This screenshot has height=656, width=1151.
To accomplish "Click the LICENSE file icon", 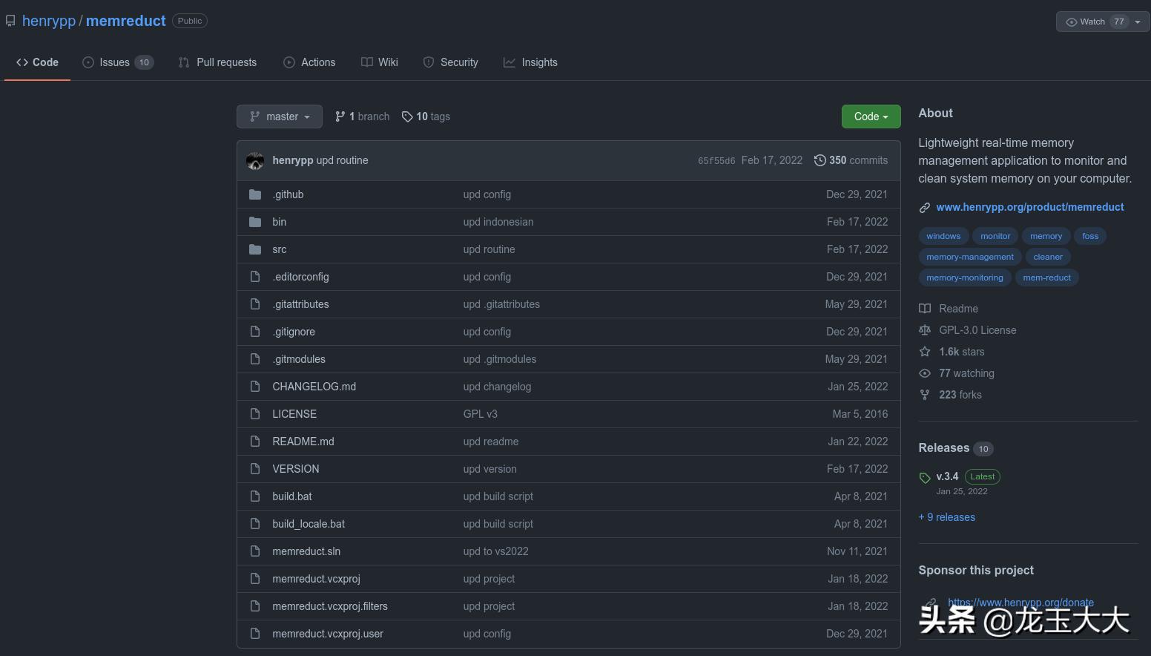I will click(x=255, y=414).
